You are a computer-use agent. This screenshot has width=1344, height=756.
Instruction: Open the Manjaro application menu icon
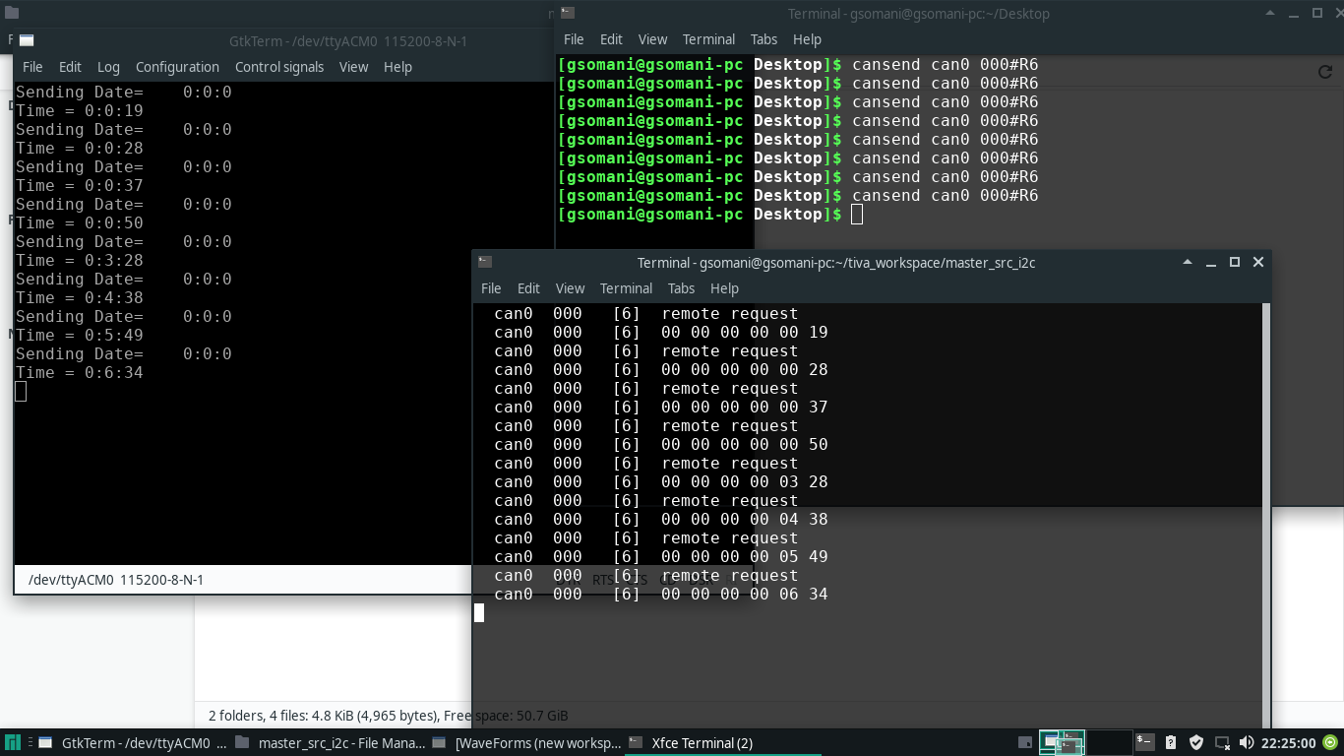(x=12, y=743)
